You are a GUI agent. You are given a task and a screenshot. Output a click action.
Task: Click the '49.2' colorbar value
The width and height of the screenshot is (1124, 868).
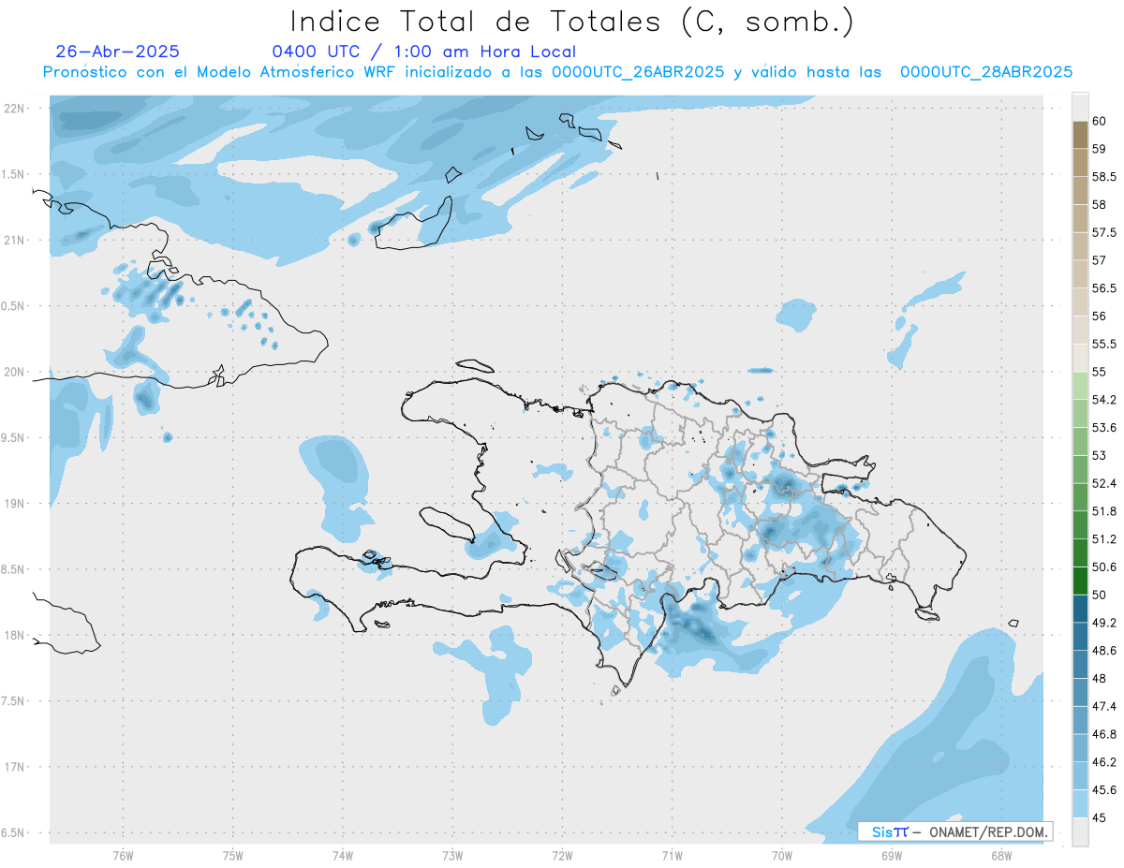[x=1104, y=623]
